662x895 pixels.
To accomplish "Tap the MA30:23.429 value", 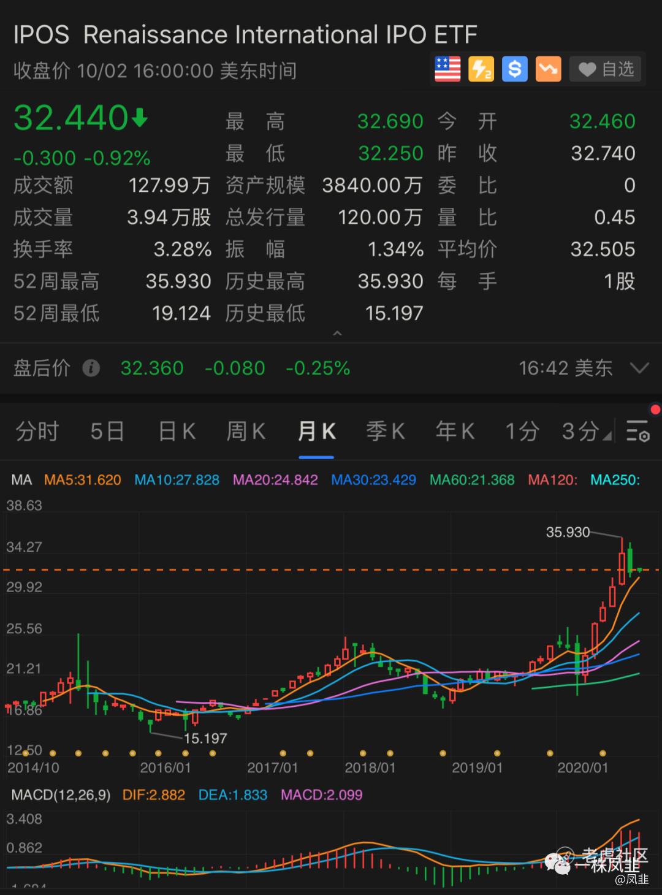I will coord(373,480).
